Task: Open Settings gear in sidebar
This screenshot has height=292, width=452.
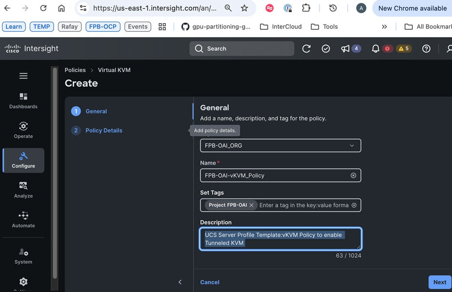Action: coord(23,282)
